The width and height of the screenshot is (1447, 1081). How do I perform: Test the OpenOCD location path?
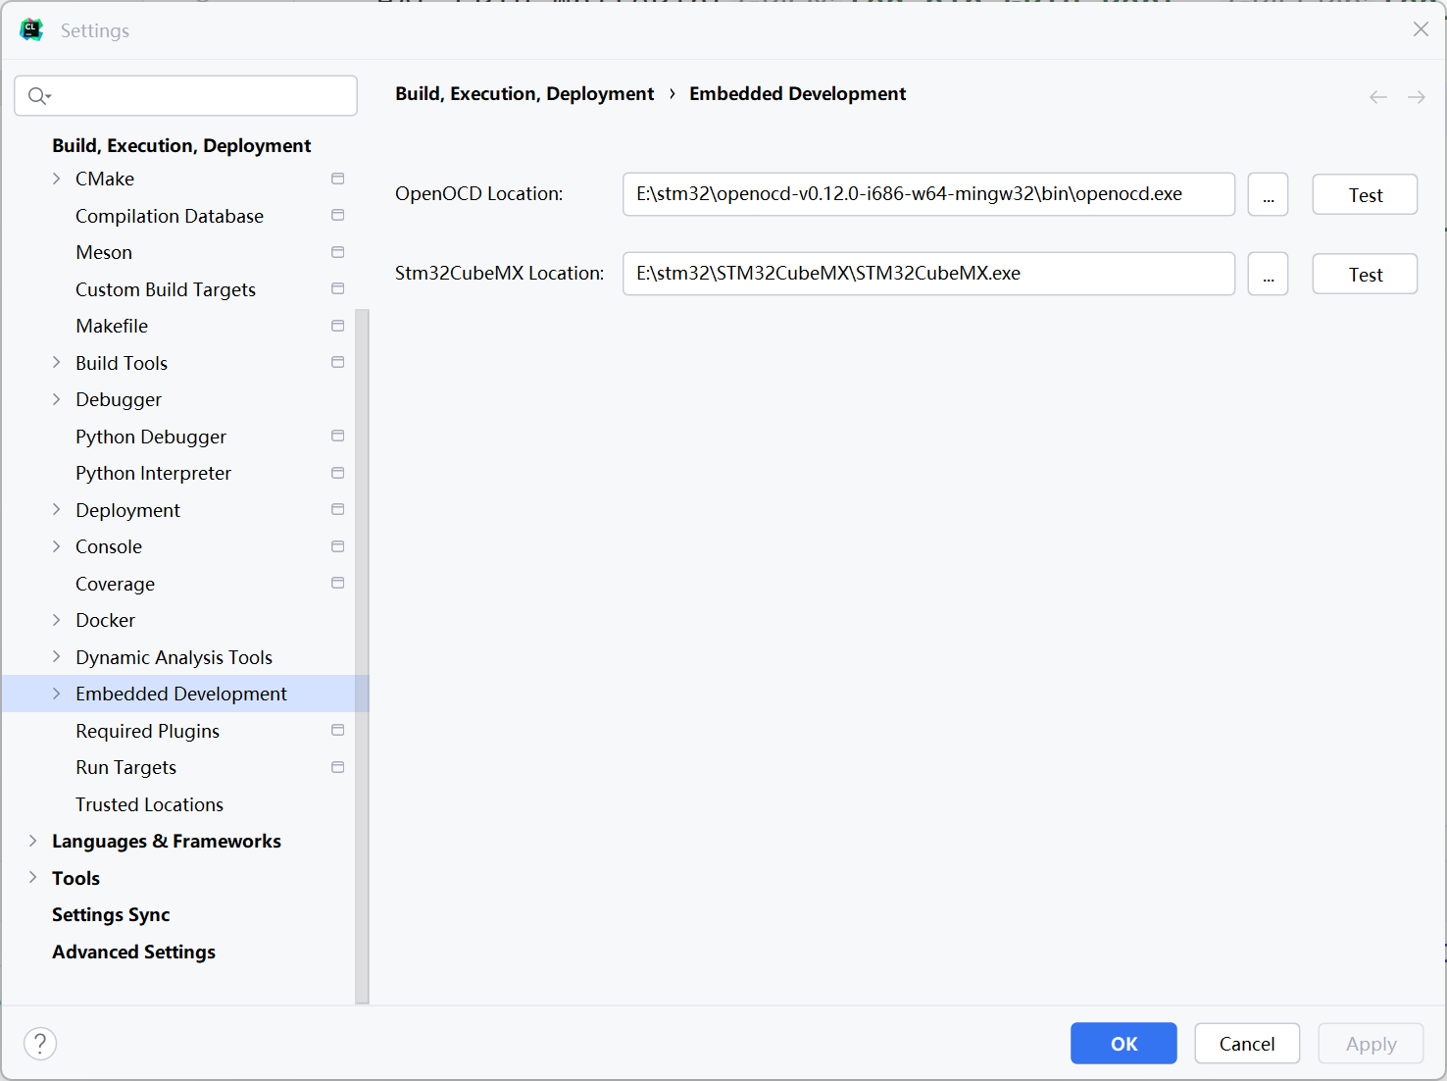pos(1365,195)
